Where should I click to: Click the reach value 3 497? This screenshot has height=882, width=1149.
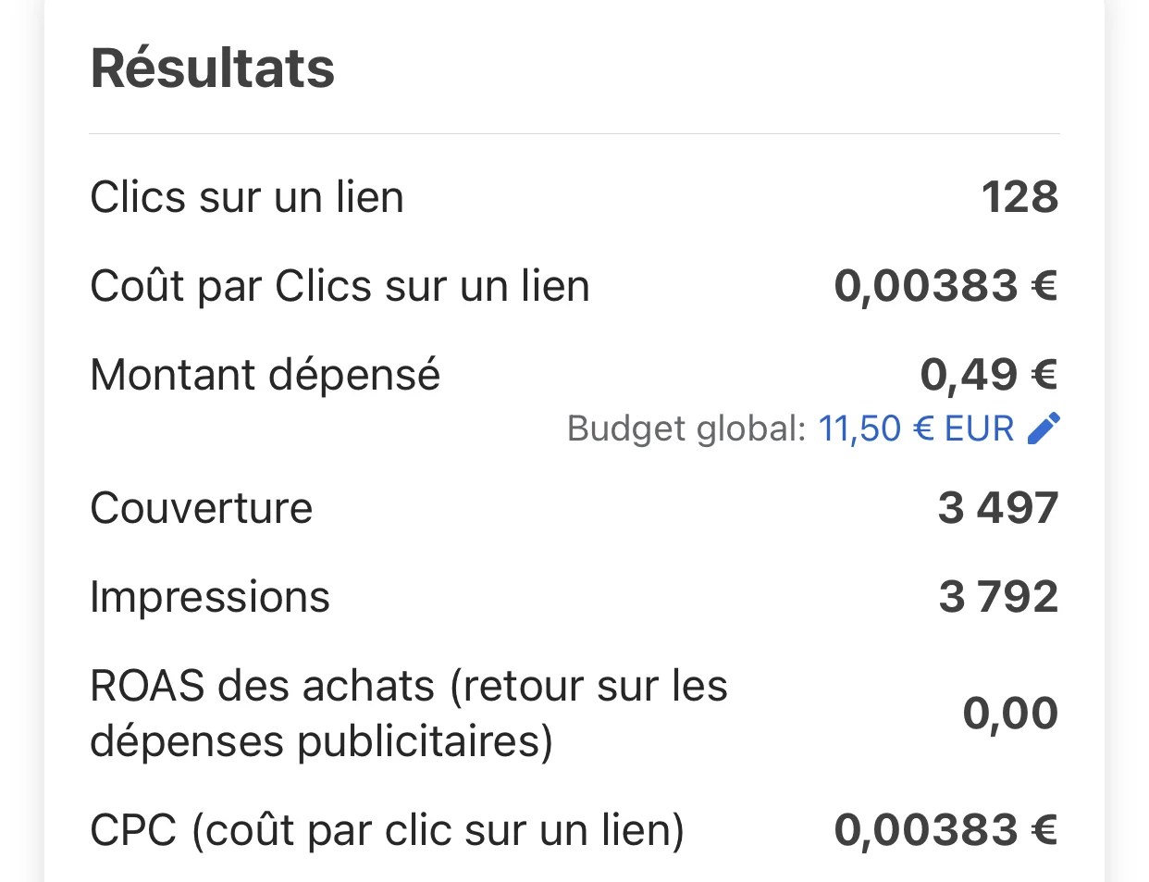coord(997,508)
